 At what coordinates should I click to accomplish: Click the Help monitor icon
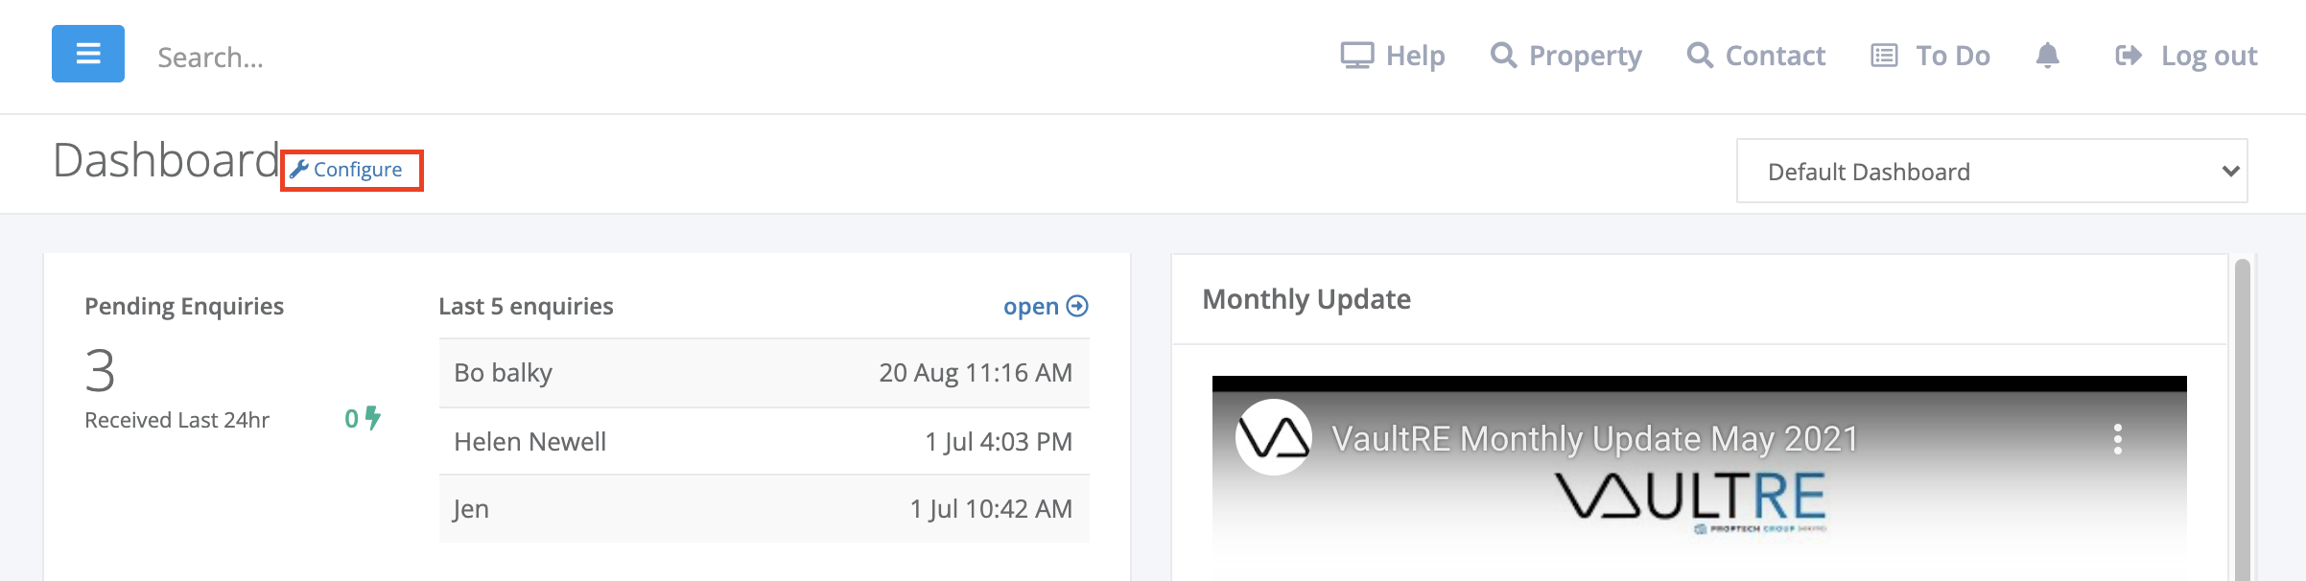pyautogui.click(x=1356, y=56)
